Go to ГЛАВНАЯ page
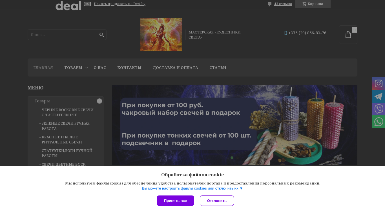The width and height of the screenshot is (385, 216). tap(43, 67)
